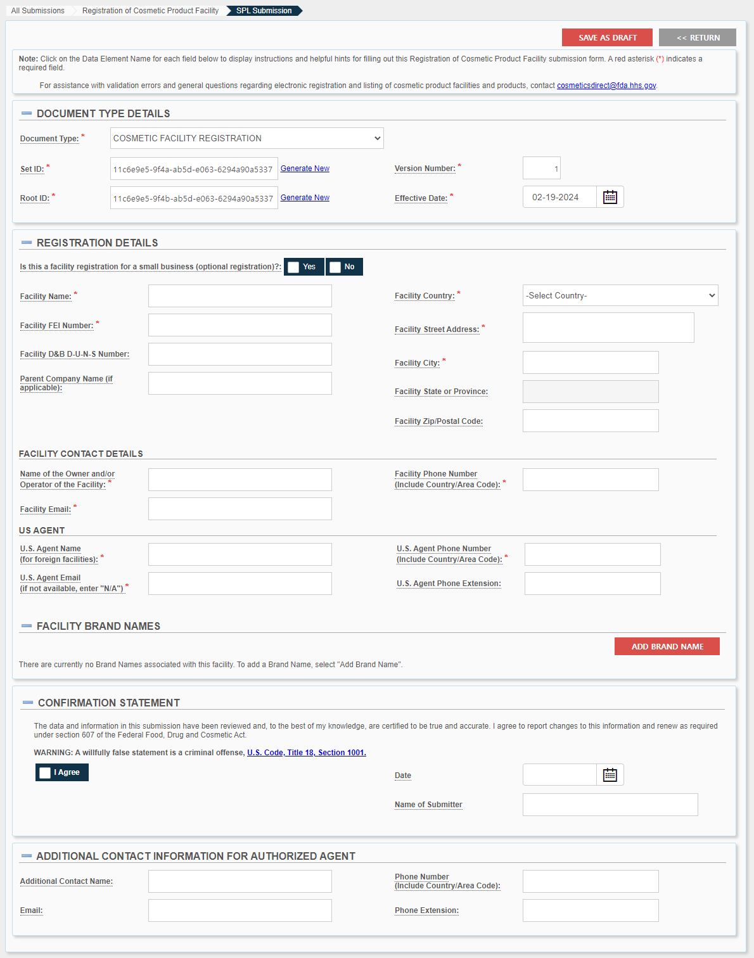Check No for small business registration

[335, 267]
